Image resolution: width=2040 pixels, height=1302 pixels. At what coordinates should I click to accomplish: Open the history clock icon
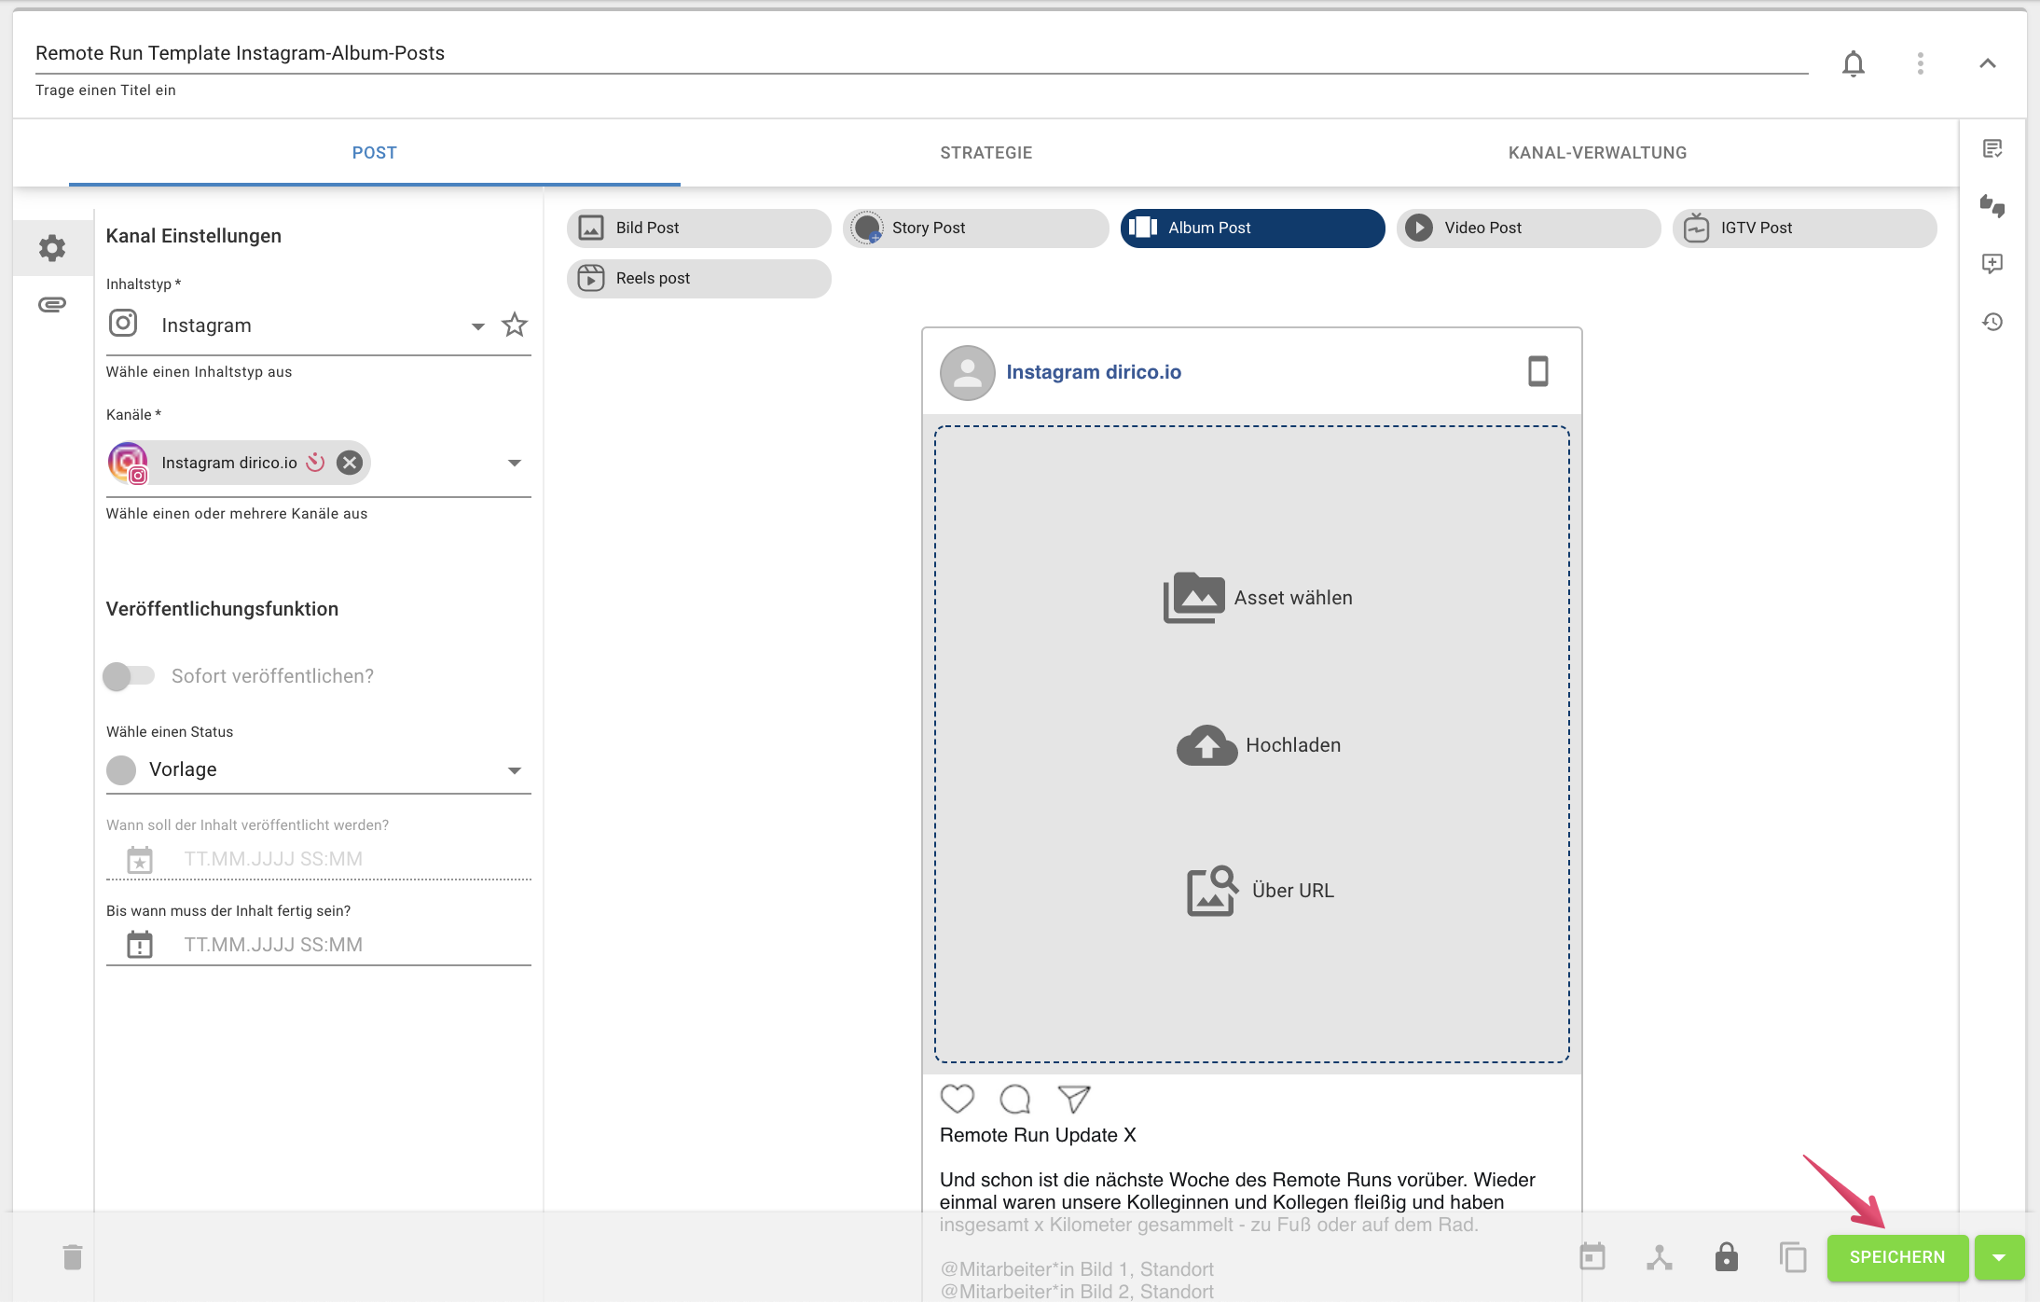click(x=1992, y=322)
